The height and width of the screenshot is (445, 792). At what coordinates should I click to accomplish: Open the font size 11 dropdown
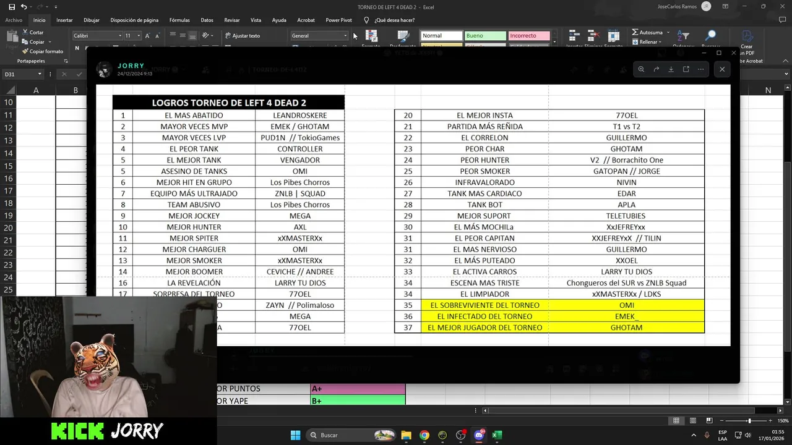point(139,36)
